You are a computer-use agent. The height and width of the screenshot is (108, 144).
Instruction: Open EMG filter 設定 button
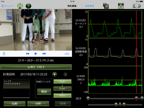point(44,92)
